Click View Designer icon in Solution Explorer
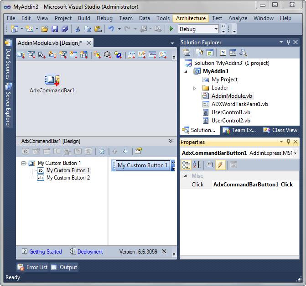Image resolution: width=306 pixels, height=286 pixels. (x=233, y=53)
